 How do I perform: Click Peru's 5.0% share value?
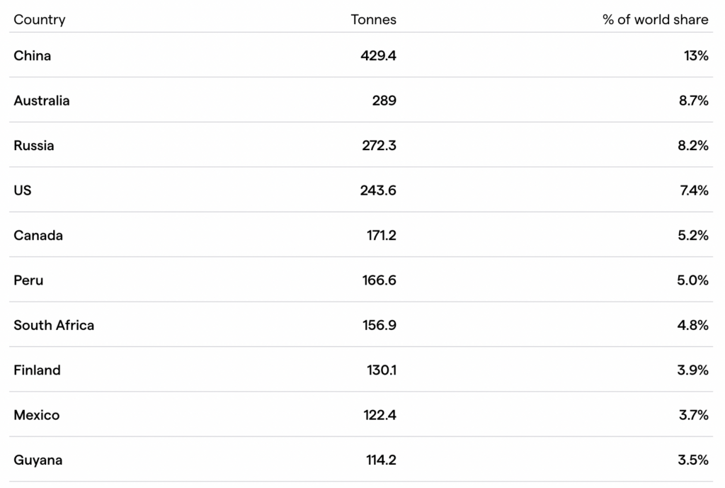point(692,280)
